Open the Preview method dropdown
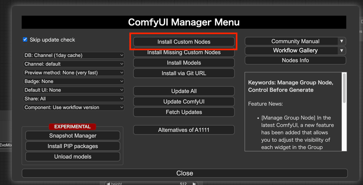363x185 pixels. pos(74,73)
